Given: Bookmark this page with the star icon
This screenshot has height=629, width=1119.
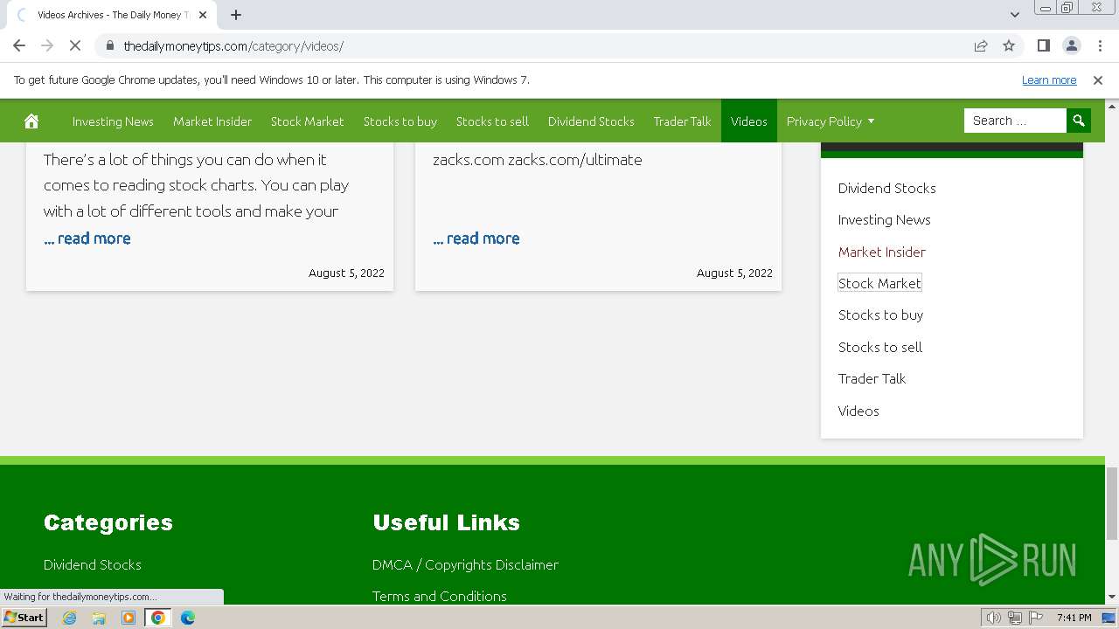Looking at the screenshot, I should [x=1009, y=45].
